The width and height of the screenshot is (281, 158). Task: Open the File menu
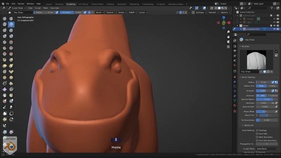pos(7,4)
